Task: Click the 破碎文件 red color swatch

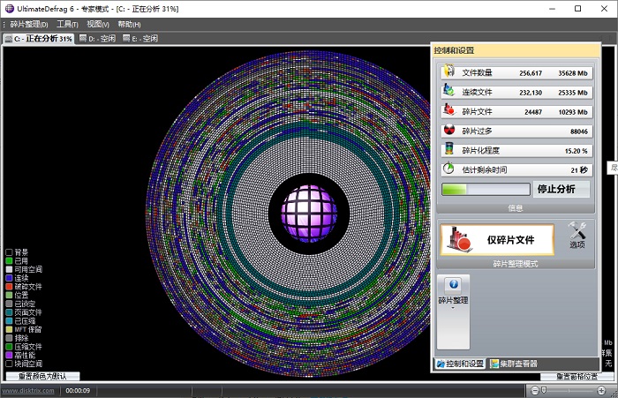Action: pos(9,287)
